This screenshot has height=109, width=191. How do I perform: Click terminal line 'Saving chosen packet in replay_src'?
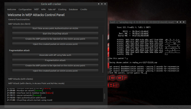(x=133, y=62)
